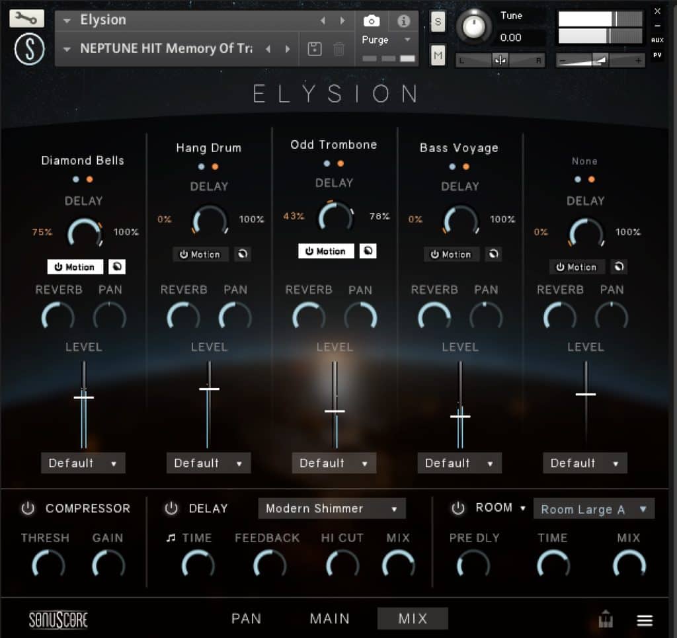The width and height of the screenshot is (677, 638).
Task: Go to previous instrument arrow next to Elysion
Action: (323, 20)
